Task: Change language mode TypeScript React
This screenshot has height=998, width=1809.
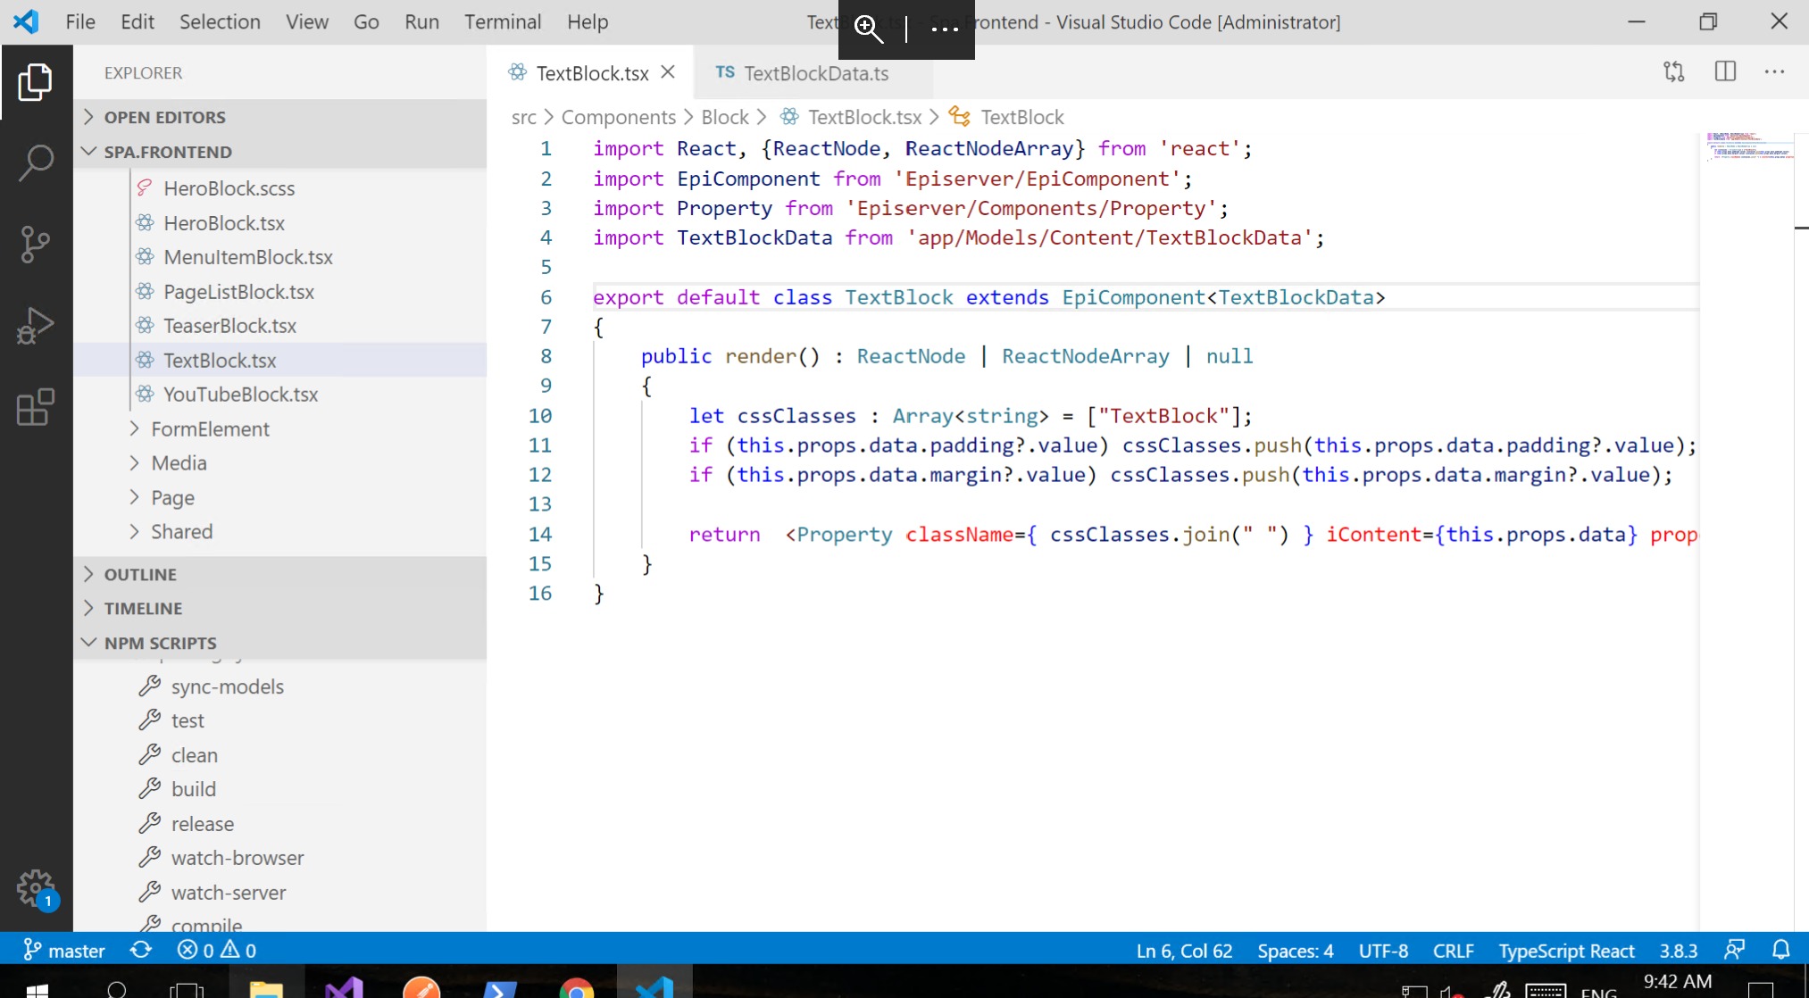Action: (x=1566, y=951)
